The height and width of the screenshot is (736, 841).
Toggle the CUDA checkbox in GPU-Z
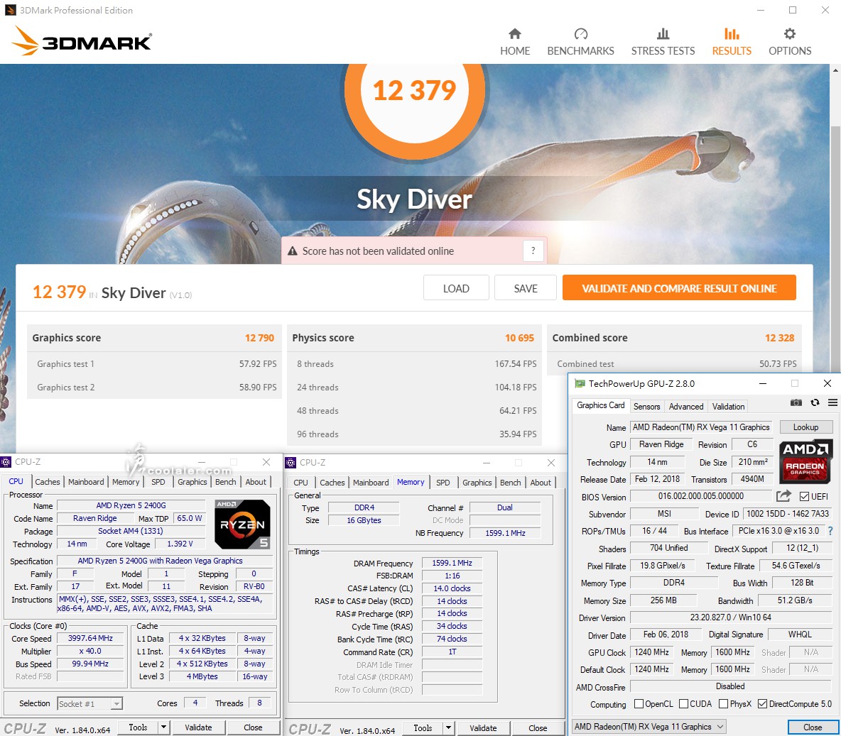[683, 704]
